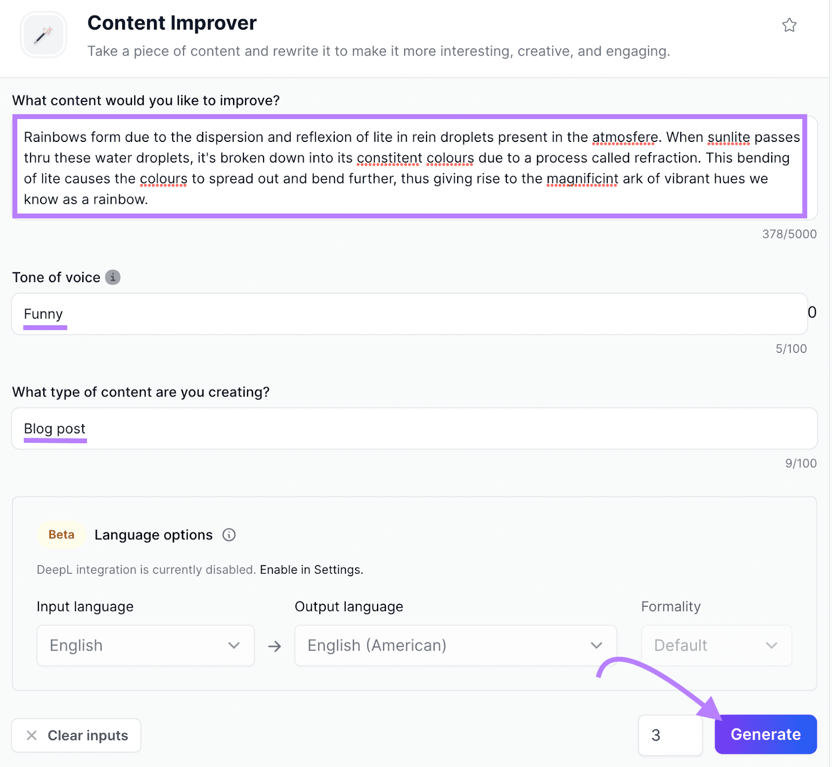Viewport: 832px width, 767px height.
Task: Click the Tone of voice info icon
Action: click(x=113, y=277)
